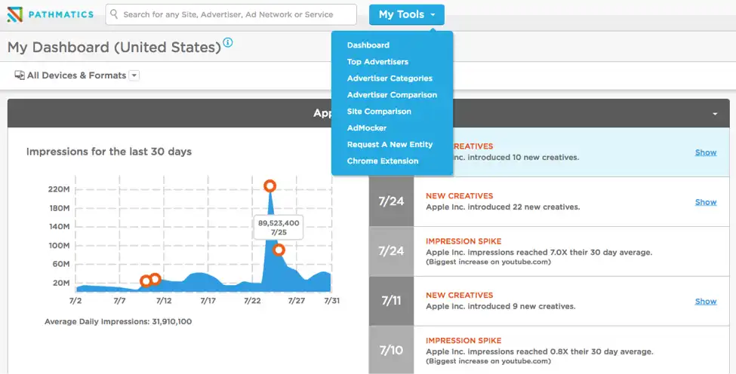Open Top Advertisers menu item

coord(377,61)
